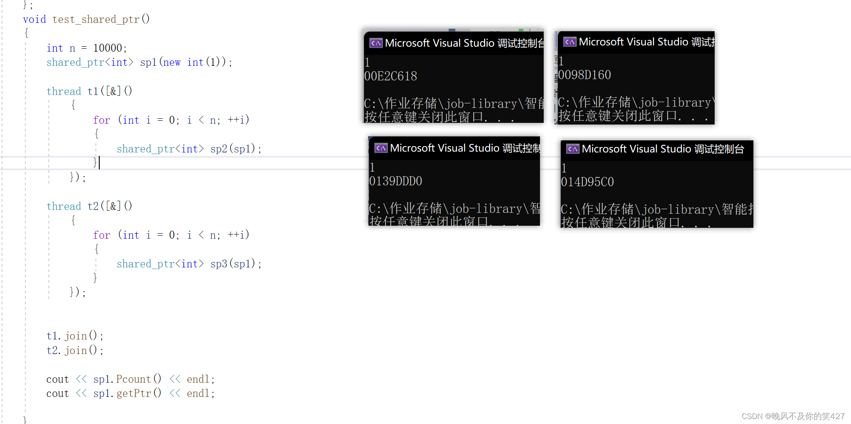Click the for loop inside thread t1
The width and height of the screenshot is (851, 424).
[171, 120]
